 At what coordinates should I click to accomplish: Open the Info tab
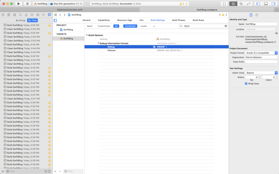click(x=142, y=20)
